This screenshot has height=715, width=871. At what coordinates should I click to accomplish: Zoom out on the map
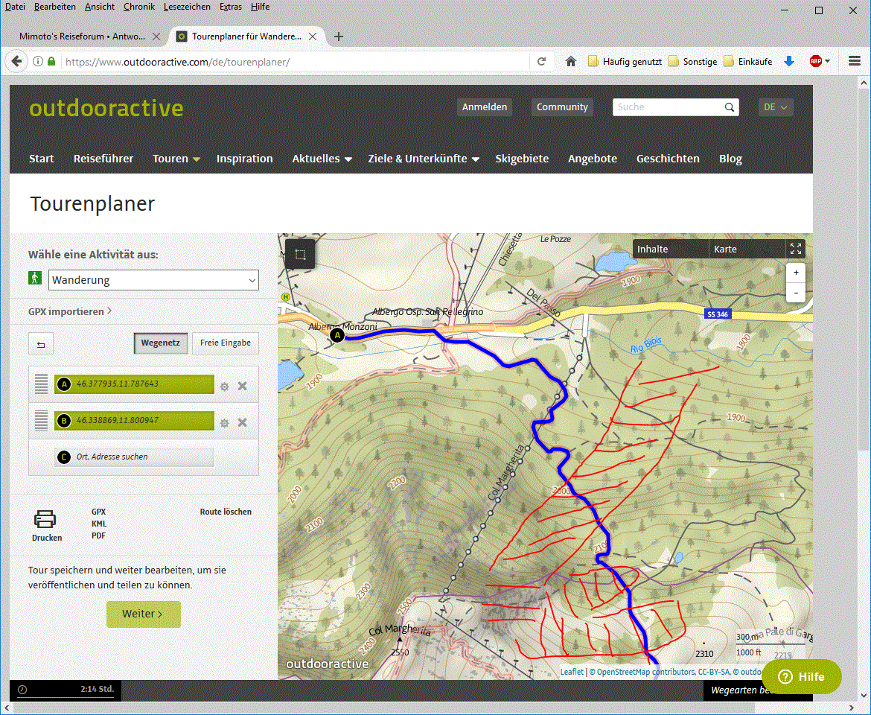tap(796, 293)
